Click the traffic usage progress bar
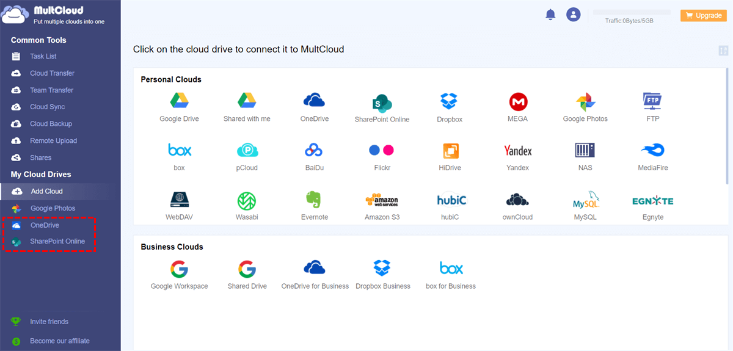Screen dimensions: 733x351 [x=632, y=12]
